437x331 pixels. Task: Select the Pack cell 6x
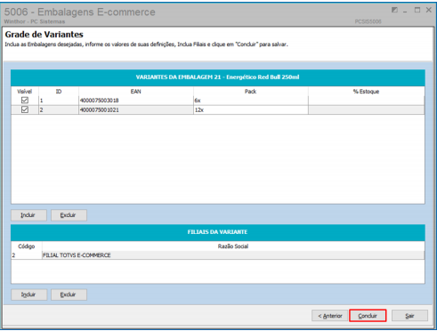[x=251, y=101]
